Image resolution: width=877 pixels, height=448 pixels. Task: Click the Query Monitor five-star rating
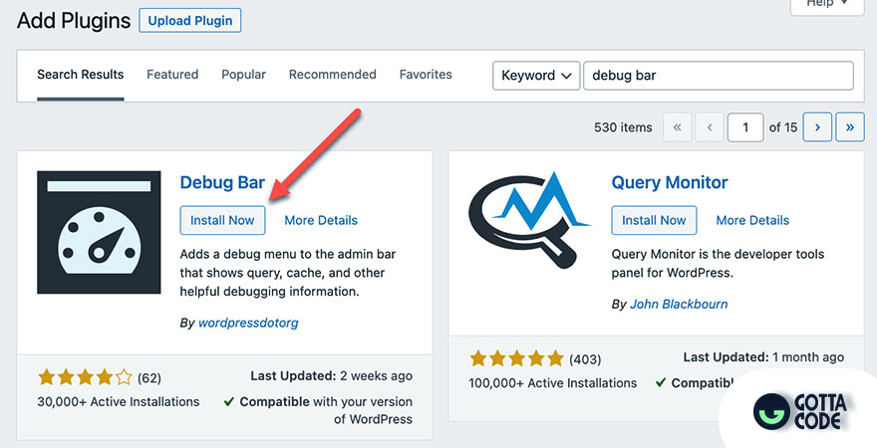click(x=517, y=358)
